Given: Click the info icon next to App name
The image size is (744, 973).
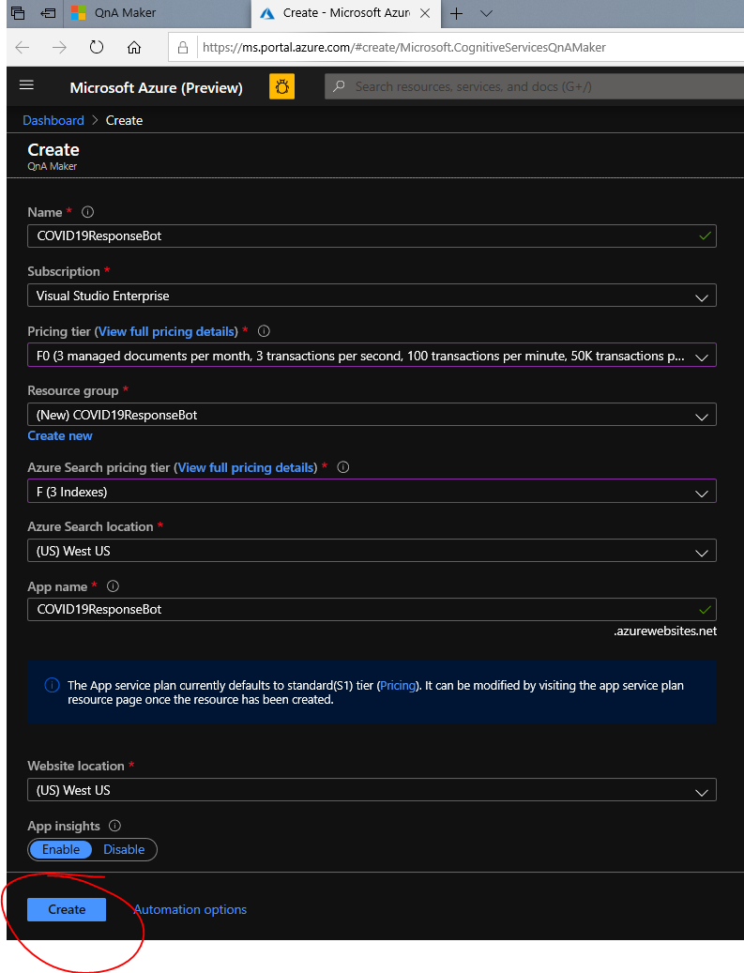Looking at the screenshot, I should (113, 585).
